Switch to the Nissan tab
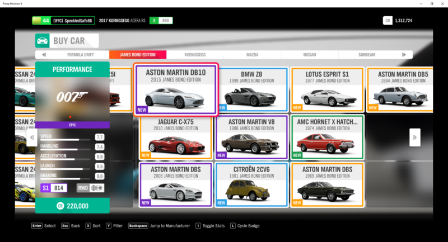Viewport: 448px width, 242px height. click(310, 55)
